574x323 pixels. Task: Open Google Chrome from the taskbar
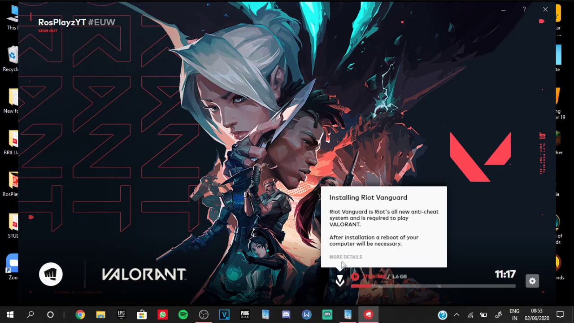80,315
